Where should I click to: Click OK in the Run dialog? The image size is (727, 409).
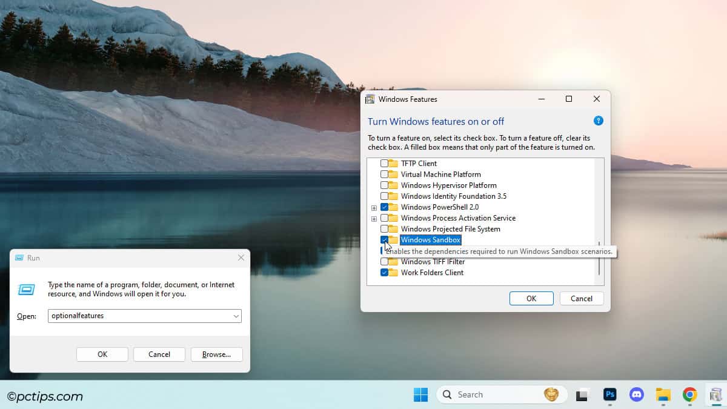tap(102, 354)
